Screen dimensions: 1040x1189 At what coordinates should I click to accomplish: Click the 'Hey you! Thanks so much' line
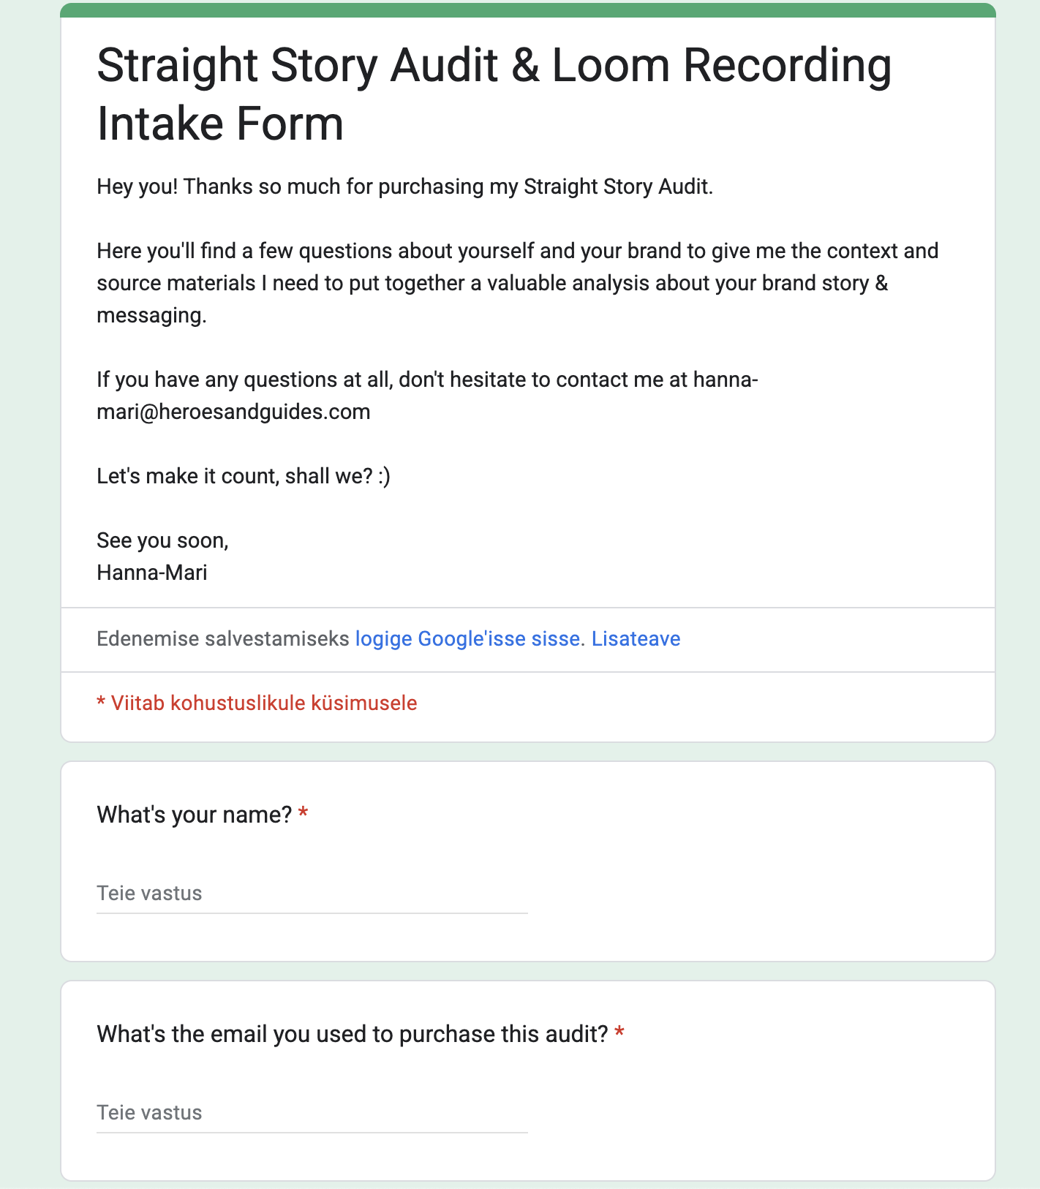pos(404,187)
